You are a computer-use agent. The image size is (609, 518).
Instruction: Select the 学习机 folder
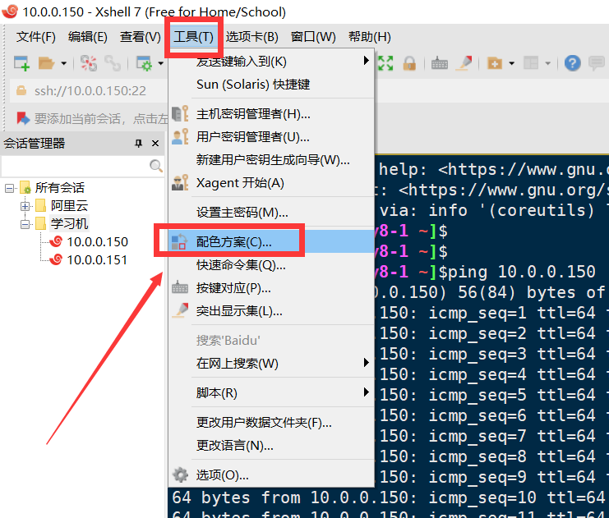[69, 224]
